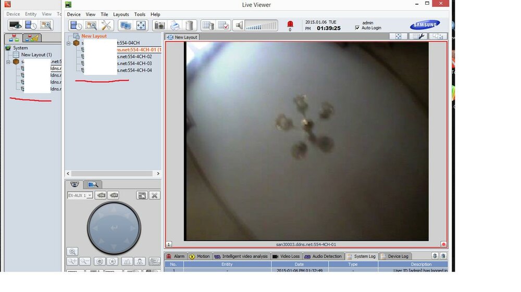Screen dimensions: 521x292
Task: Click the live camera video tile
Action: [306, 141]
